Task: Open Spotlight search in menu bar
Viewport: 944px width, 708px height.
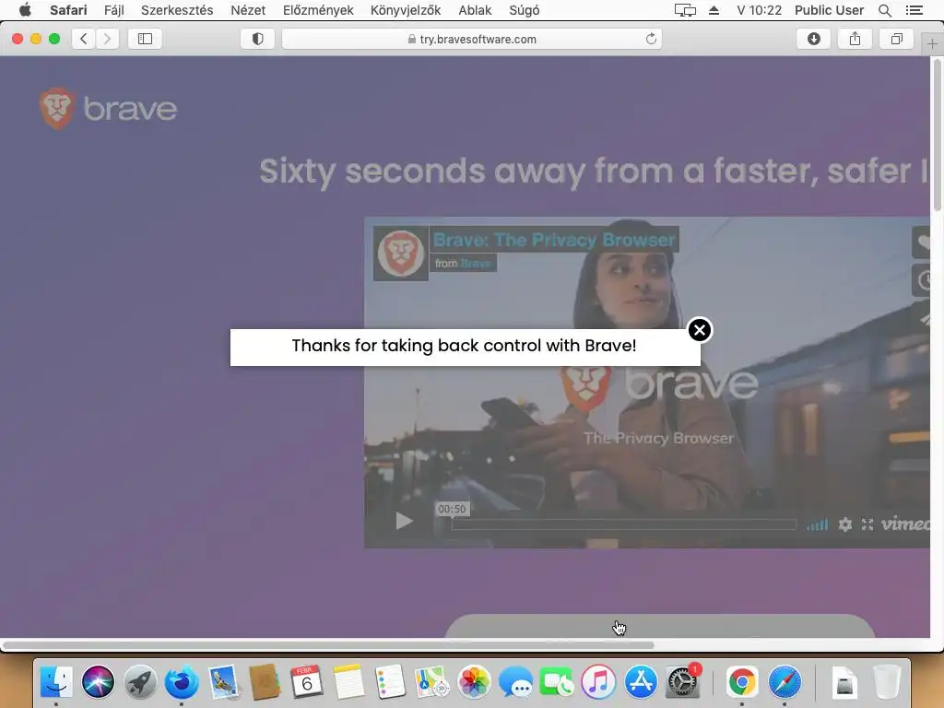Action: click(x=884, y=10)
